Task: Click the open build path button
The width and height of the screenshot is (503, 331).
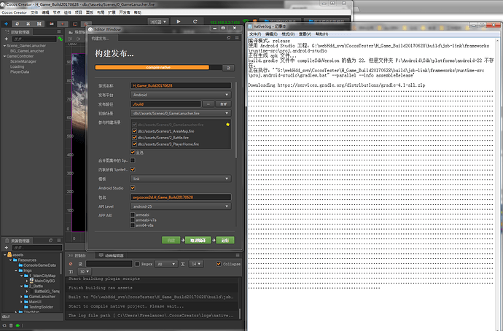Action: tap(224, 104)
